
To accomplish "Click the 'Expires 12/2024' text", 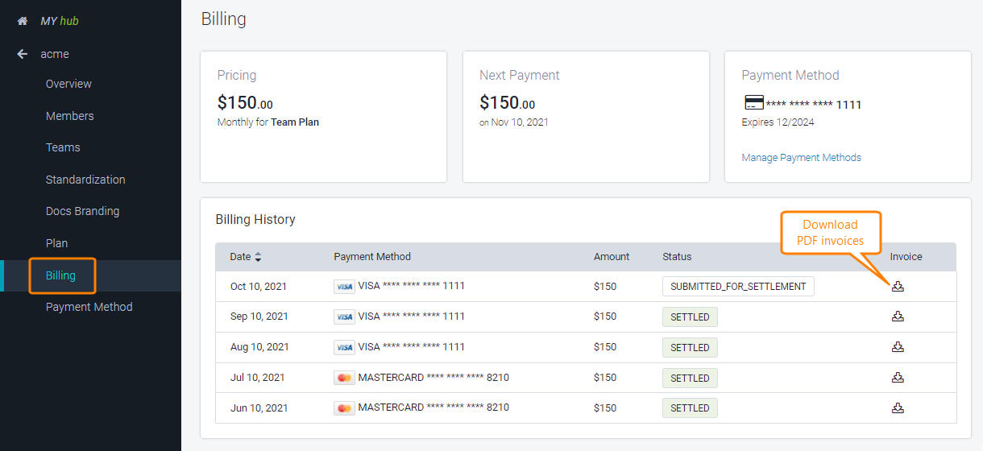I will (x=778, y=122).
